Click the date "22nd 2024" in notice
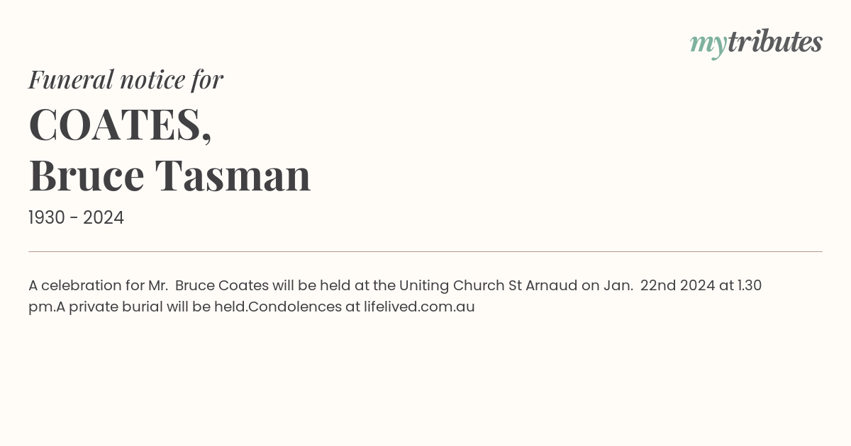This screenshot has width=851, height=446. point(677,285)
